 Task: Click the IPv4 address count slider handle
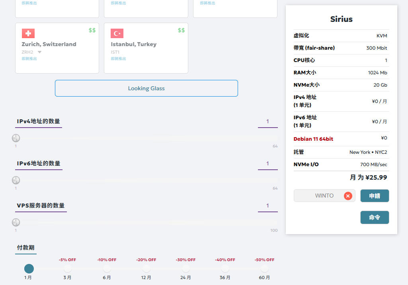pos(16,138)
